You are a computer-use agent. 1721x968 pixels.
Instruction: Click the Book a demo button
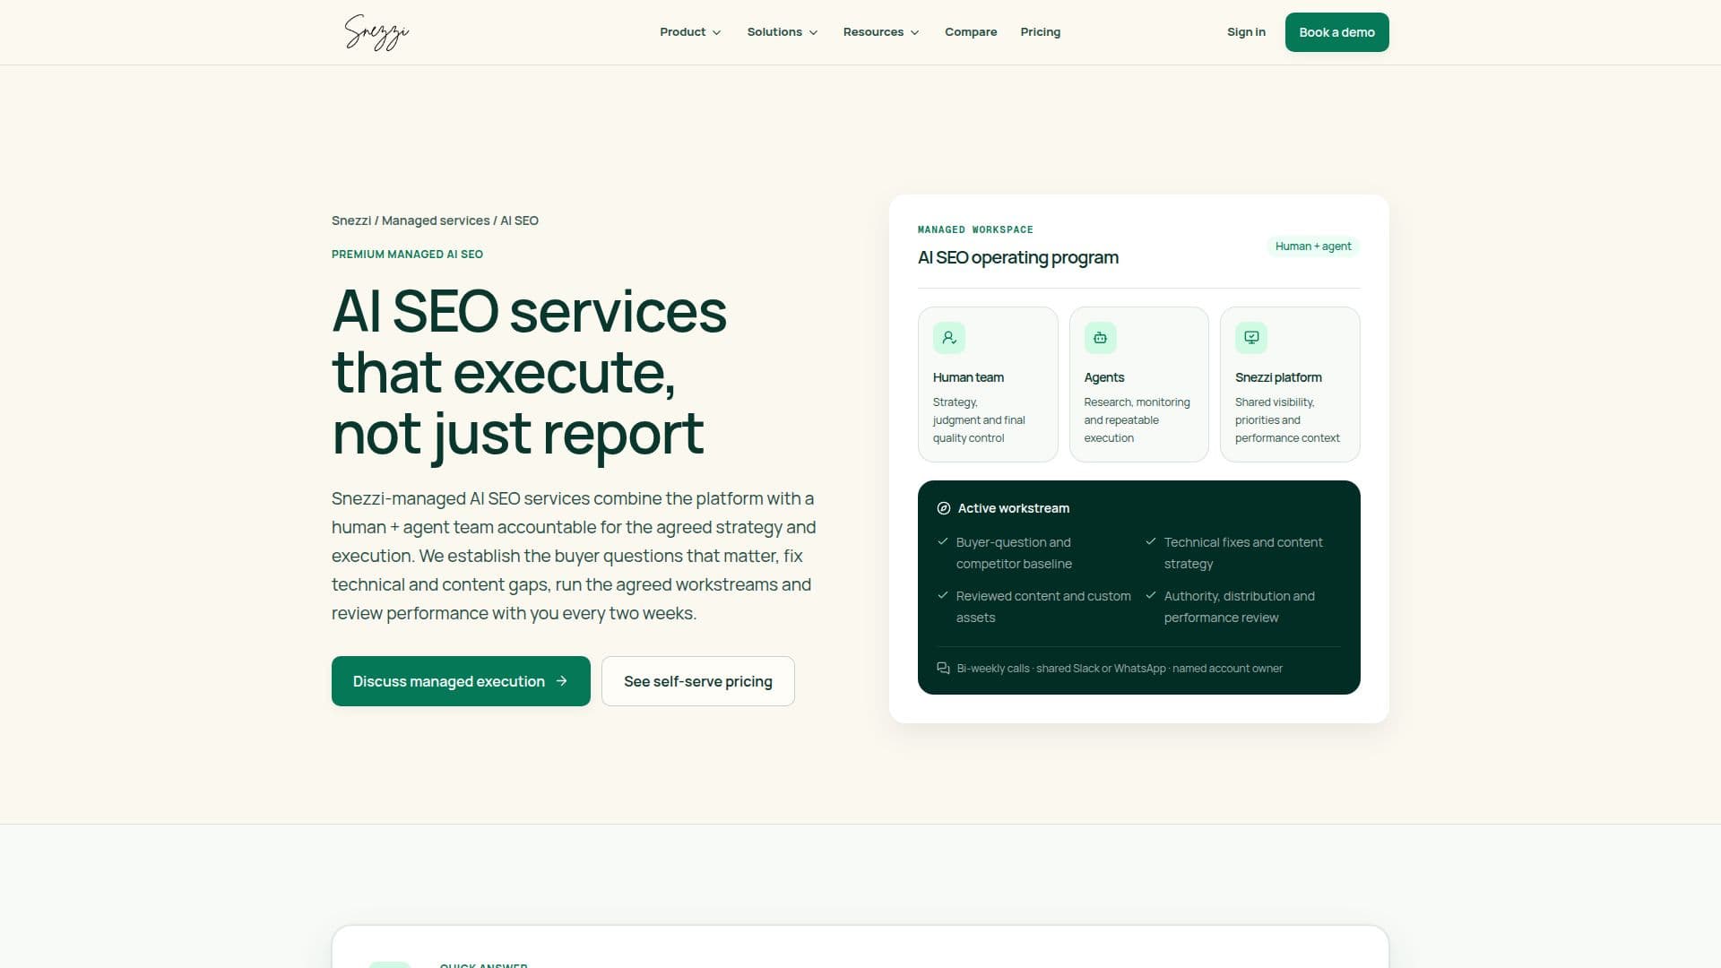[1336, 32]
